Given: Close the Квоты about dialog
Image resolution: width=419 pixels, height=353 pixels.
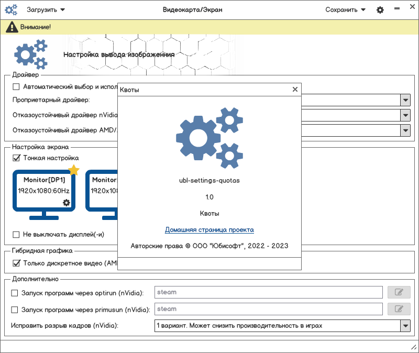Looking at the screenshot, I should tap(295, 89).
